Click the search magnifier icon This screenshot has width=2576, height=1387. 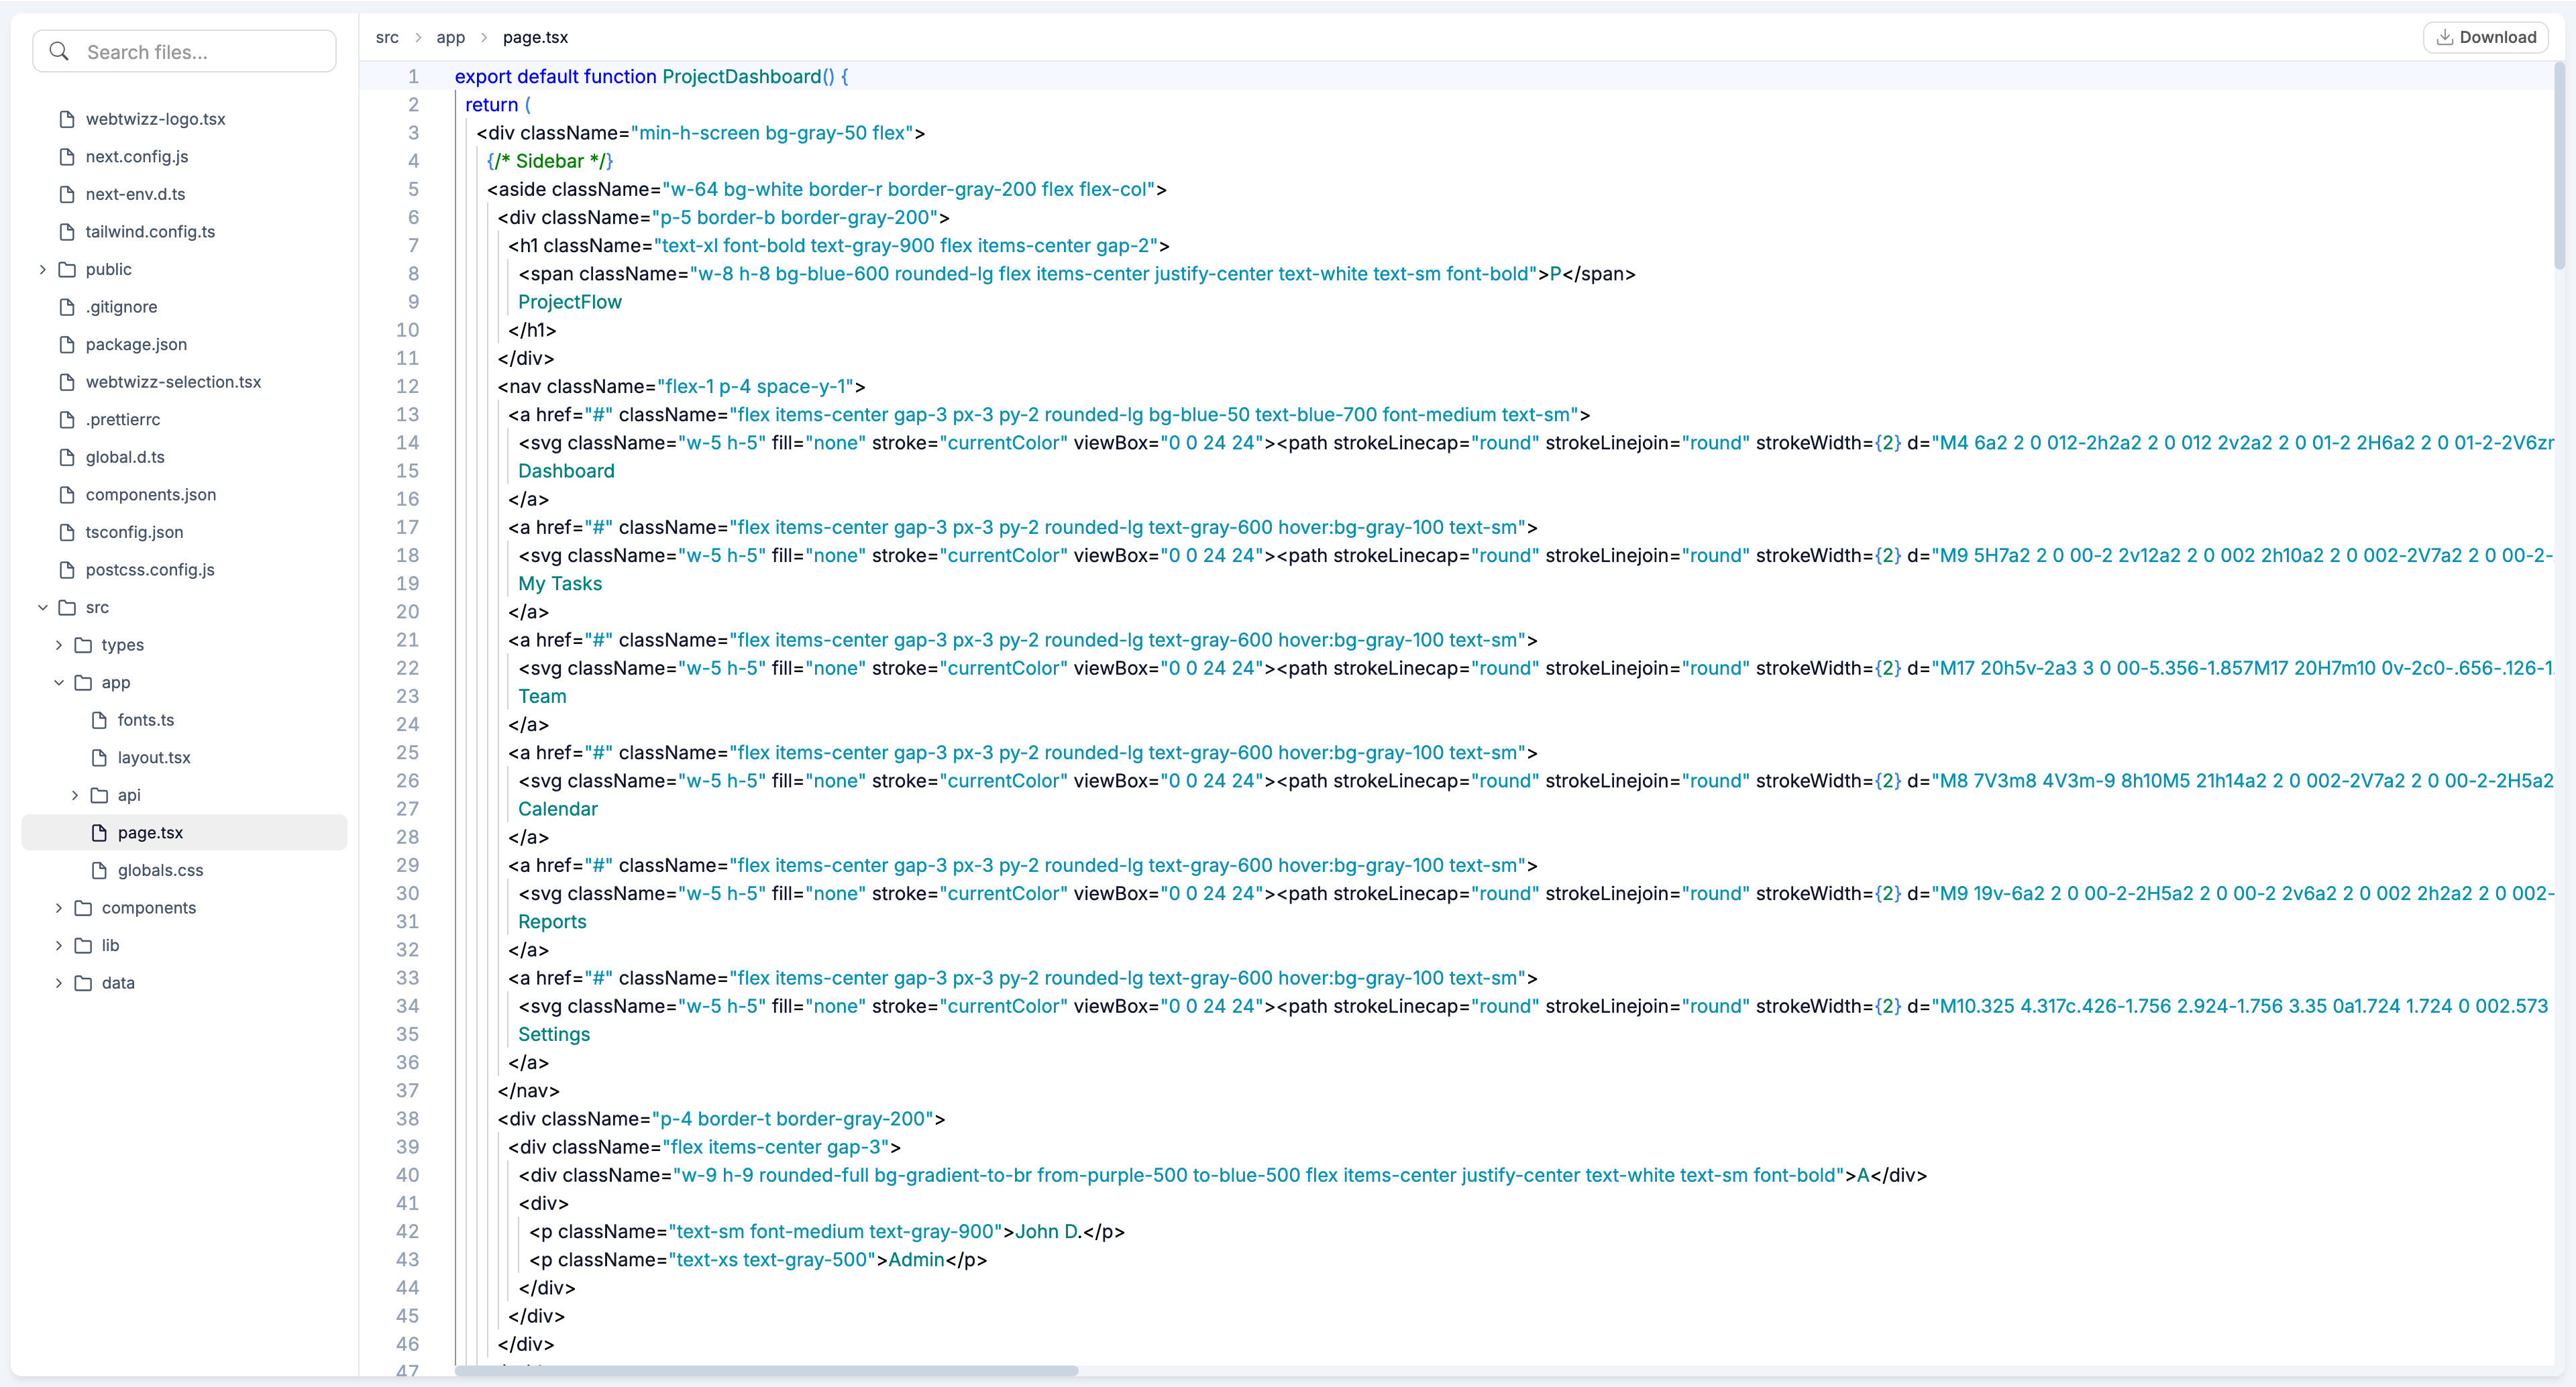[x=59, y=51]
